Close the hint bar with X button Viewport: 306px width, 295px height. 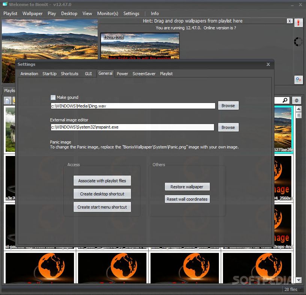289,21
